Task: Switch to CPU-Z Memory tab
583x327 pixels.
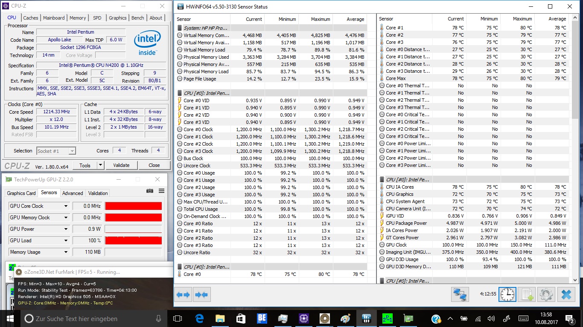Action: pyautogui.click(x=78, y=18)
